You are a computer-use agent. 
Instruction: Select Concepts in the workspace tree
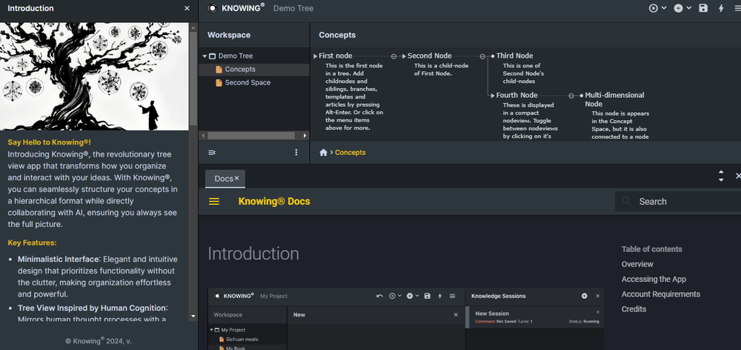pos(240,69)
